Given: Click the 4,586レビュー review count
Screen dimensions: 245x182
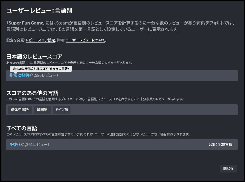Looking at the screenshot, I should point(44,75).
